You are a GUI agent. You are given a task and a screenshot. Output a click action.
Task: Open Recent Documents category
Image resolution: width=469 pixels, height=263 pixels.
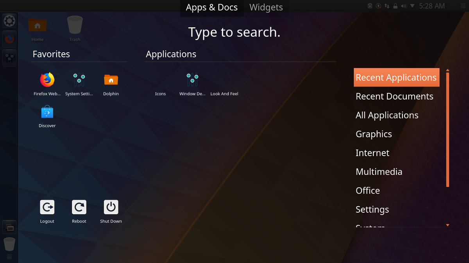pyautogui.click(x=394, y=96)
